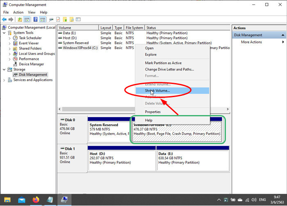Open the OneDrive cloud tray icon
287x206 pixels.
(240, 200)
